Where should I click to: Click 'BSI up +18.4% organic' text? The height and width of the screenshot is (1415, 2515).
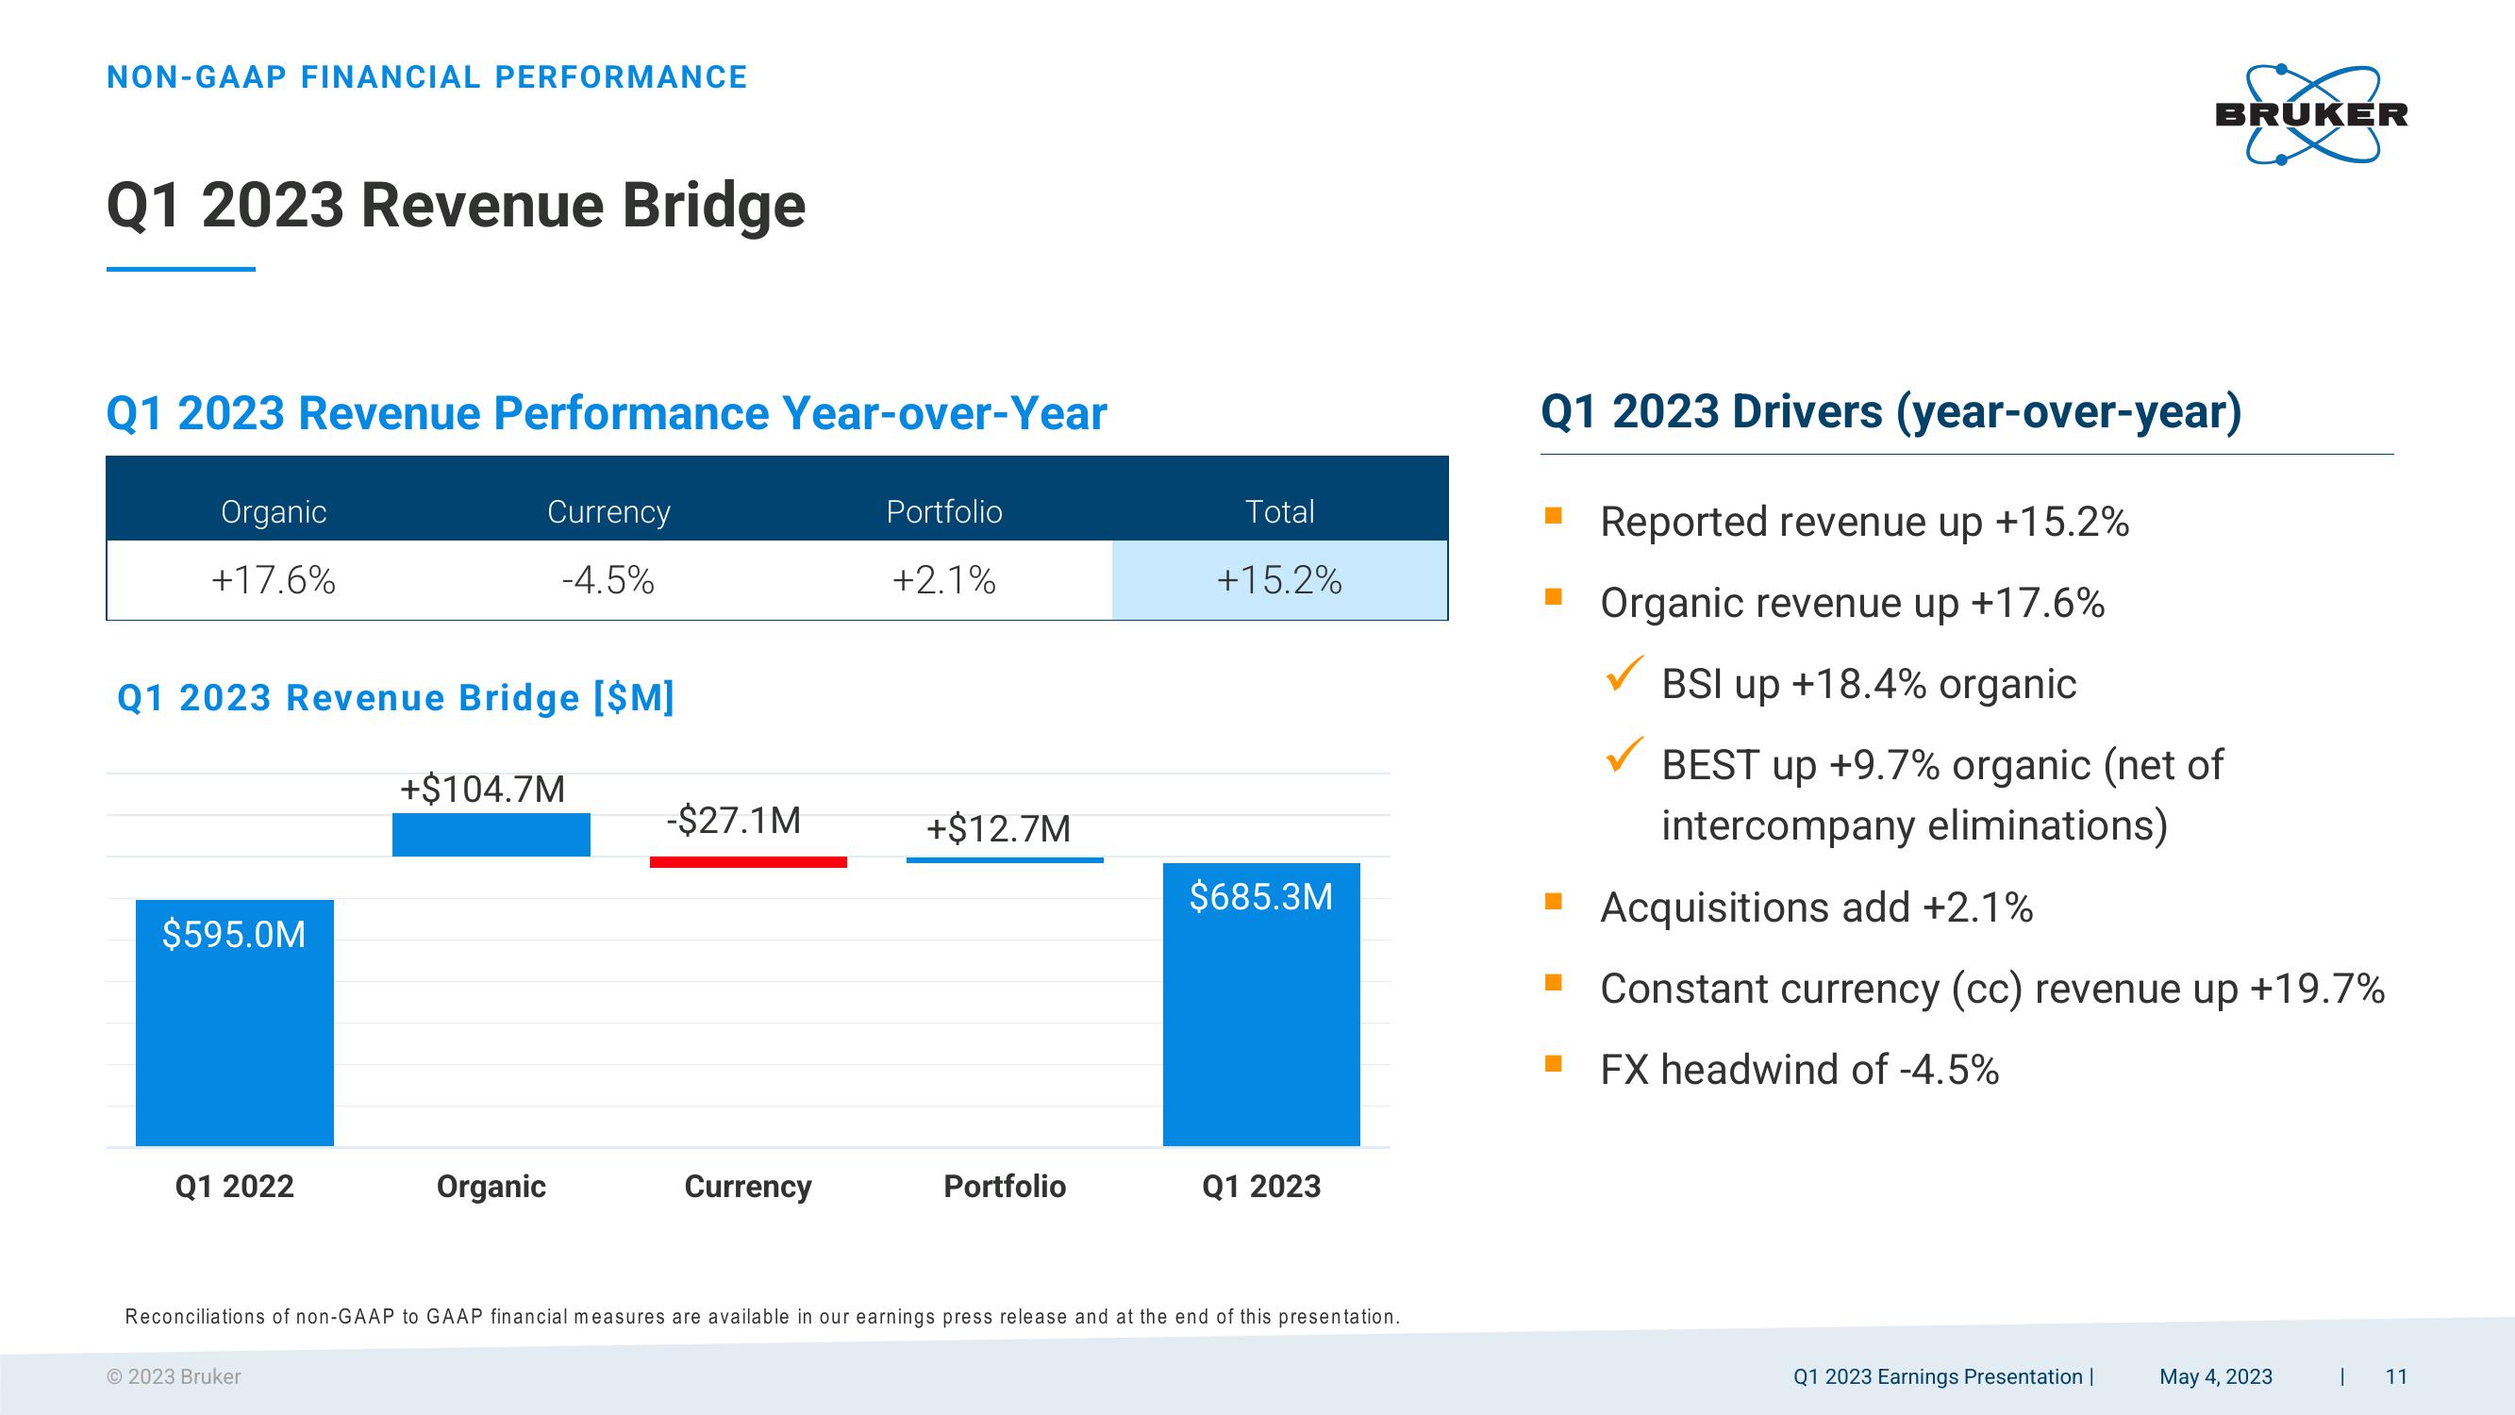pos(1869,684)
